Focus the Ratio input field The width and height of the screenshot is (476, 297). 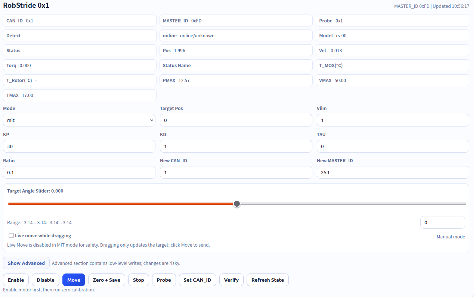[x=79, y=172]
